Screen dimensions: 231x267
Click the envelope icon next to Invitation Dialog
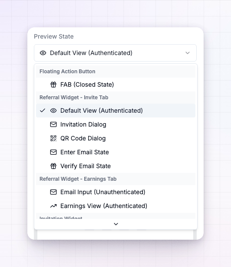[x=53, y=124]
